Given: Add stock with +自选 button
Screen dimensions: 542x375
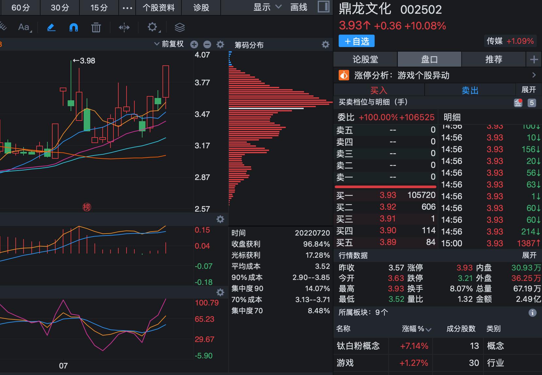Looking at the screenshot, I should (357, 41).
